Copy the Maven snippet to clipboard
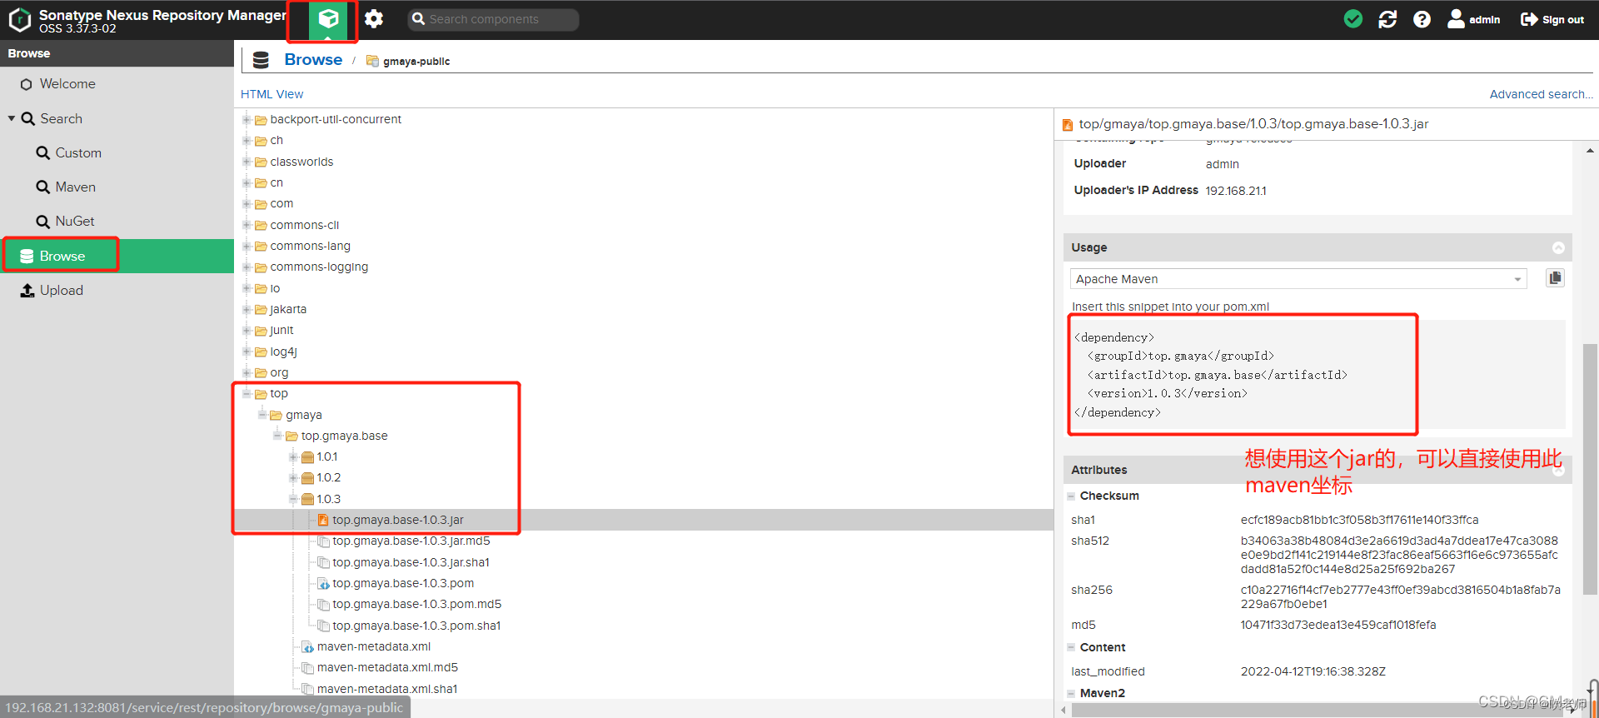1599x718 pixels. coord(1555,278)
